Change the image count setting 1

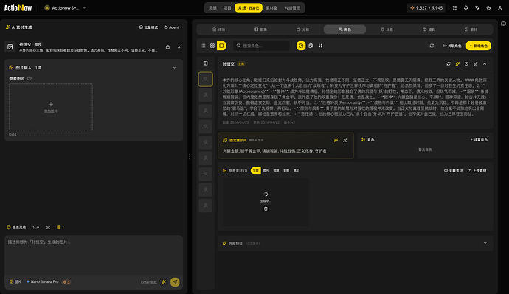click(x=60, y=228)
